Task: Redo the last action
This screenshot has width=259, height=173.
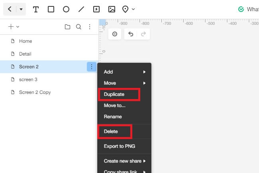Action: click(143, 34)
